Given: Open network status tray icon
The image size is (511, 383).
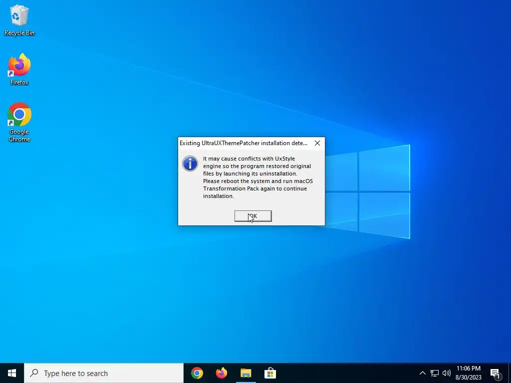Looking at the screenshot, I should tap(435, 373).
